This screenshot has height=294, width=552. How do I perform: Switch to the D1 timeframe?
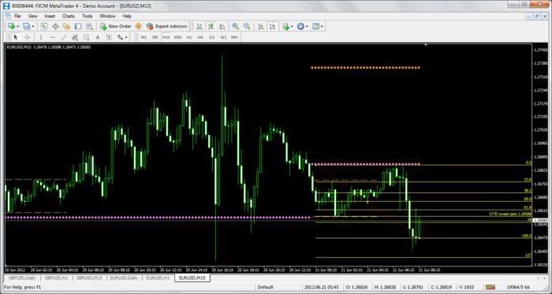pos(211,37)
